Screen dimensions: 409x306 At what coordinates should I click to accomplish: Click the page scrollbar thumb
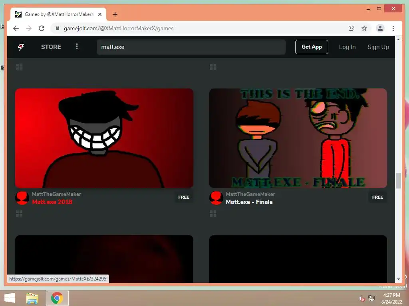[398, 180]
